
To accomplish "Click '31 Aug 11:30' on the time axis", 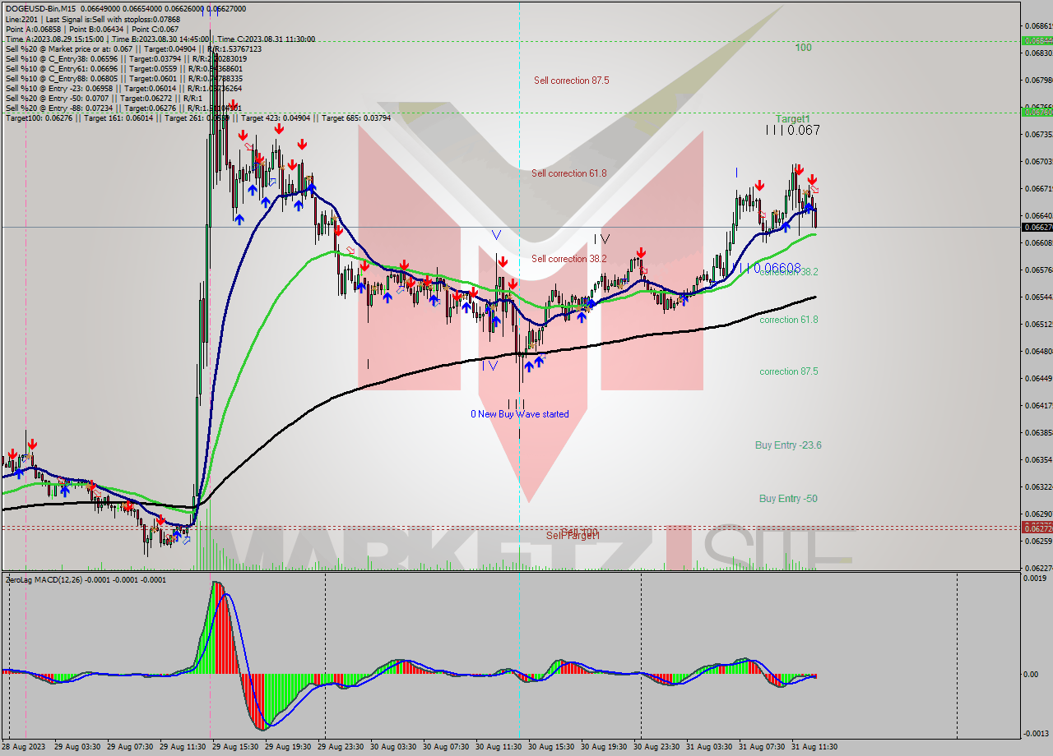I will coord(814,747).
